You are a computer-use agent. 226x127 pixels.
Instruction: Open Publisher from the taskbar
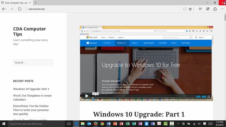[x=134, y=124]
